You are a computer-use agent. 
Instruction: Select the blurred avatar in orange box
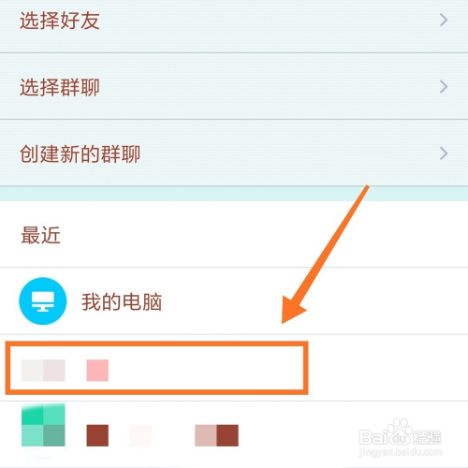43,371
